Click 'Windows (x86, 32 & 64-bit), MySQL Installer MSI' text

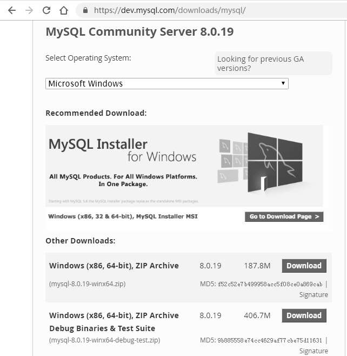[x=123, y=216]
